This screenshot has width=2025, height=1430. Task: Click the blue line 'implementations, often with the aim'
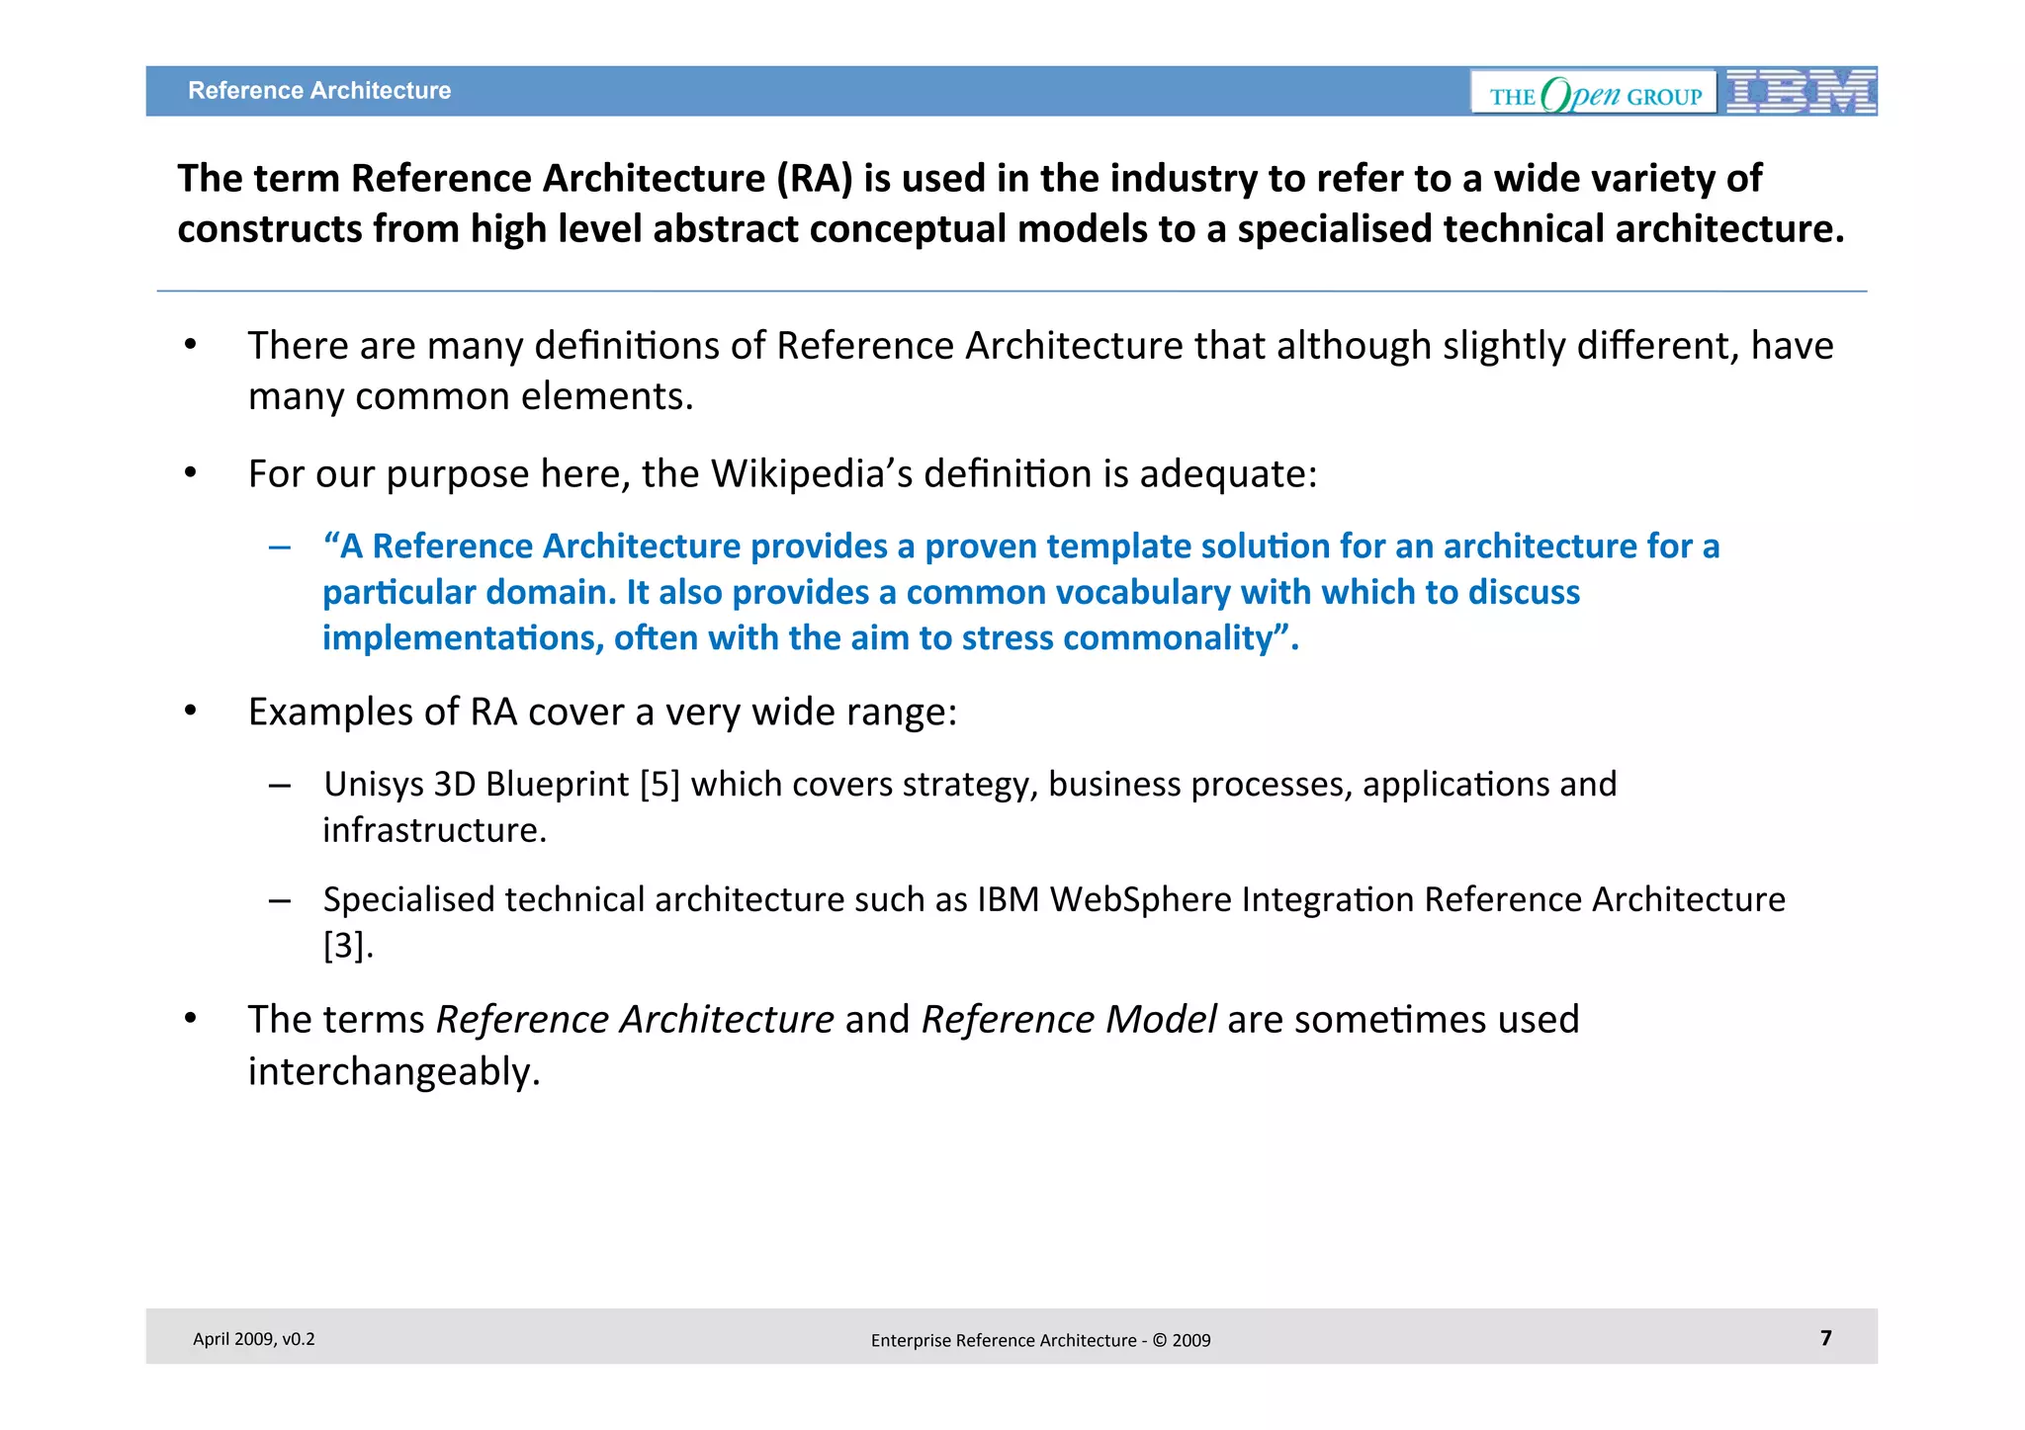tap(811, 638)
